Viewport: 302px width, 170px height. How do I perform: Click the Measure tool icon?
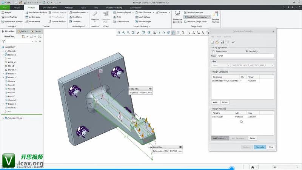[95, 16]
